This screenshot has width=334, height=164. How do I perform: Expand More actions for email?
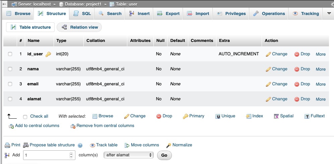(x=321, y=84)
